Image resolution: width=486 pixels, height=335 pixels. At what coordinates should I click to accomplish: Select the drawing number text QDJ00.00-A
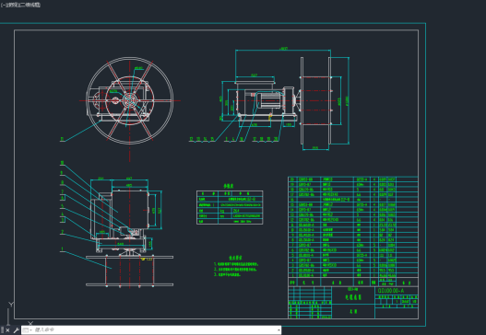tap(390, 291)
